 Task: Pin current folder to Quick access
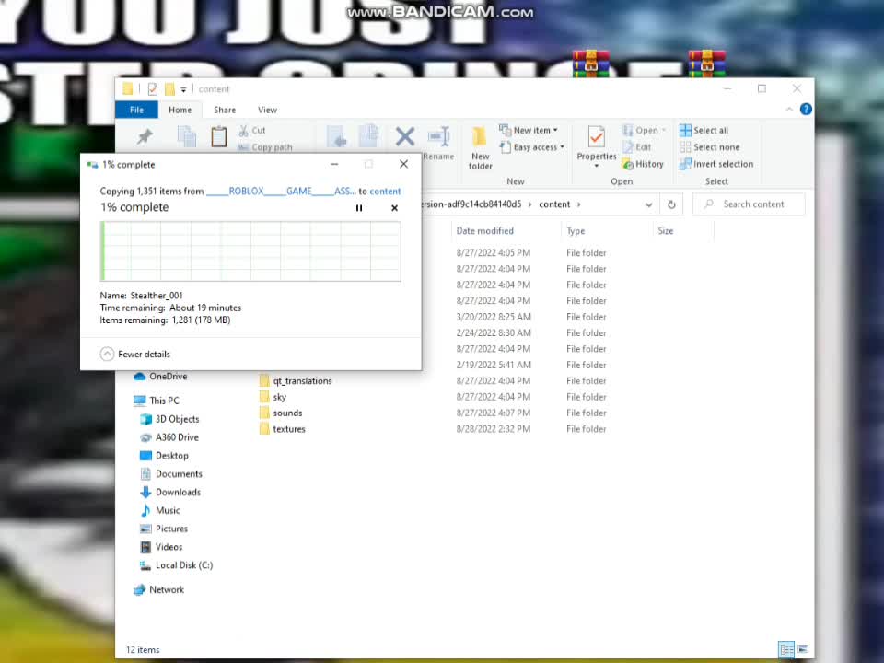coord(144,136)
